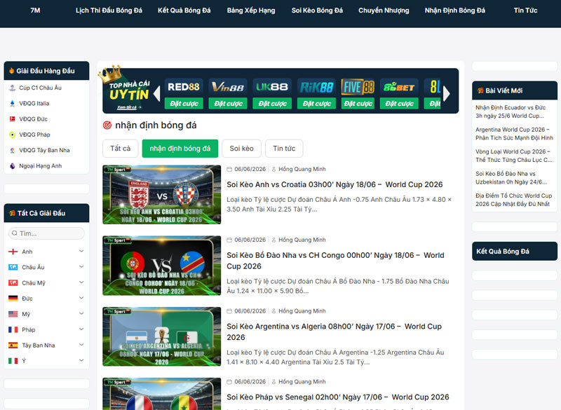Image resolution: width=561 pixels, height=410 pixels.
Task: Select the Soi kèo filter tab
Action: pos(241,149)
